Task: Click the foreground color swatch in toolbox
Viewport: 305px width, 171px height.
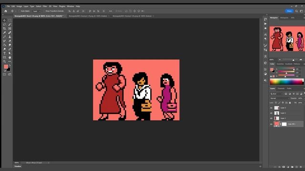Action: click(x=6, y=66)
